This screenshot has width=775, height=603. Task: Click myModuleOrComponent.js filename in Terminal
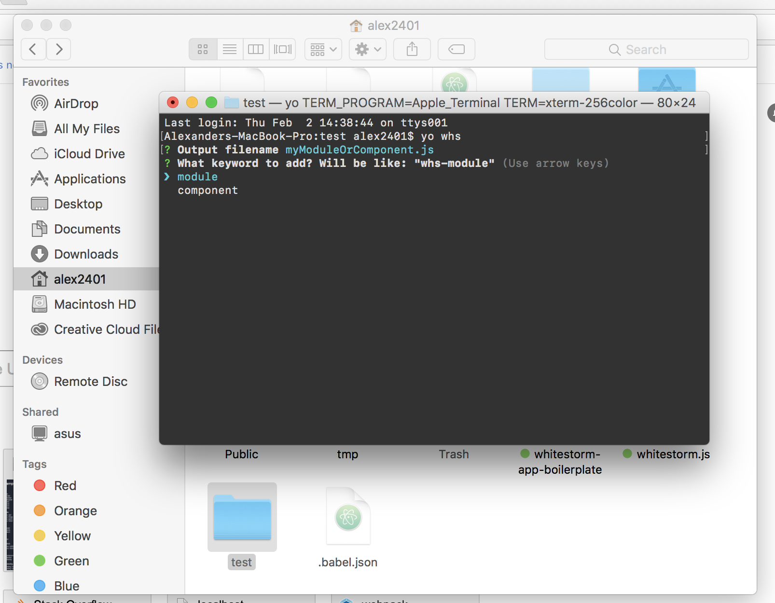[x=360, y=150]
